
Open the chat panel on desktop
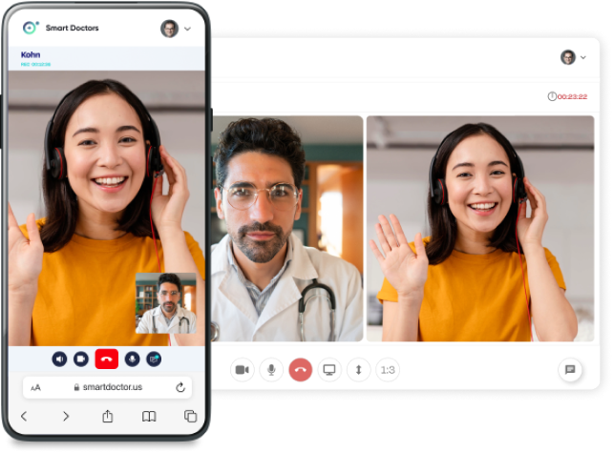(x=570, y=370)
